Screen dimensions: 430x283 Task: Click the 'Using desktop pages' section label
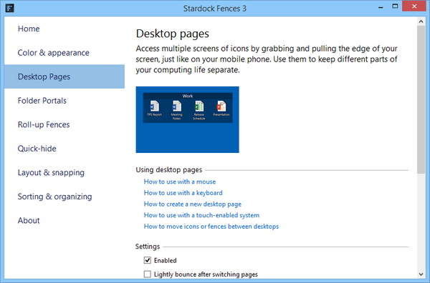point(169,170)
